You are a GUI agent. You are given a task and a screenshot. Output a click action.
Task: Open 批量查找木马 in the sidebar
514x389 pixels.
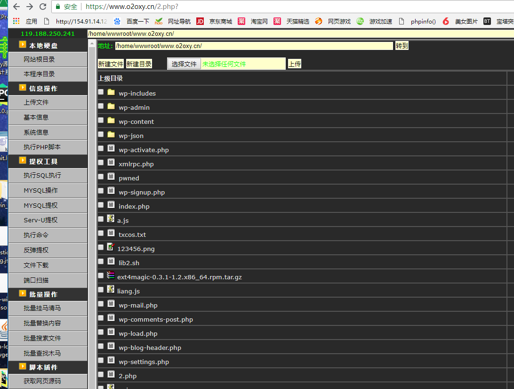tap(48, 353)
